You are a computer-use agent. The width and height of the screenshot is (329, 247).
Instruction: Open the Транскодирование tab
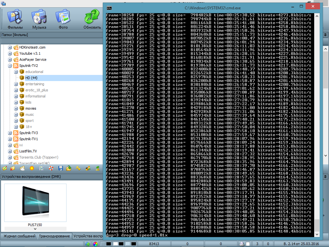(54, 236)
